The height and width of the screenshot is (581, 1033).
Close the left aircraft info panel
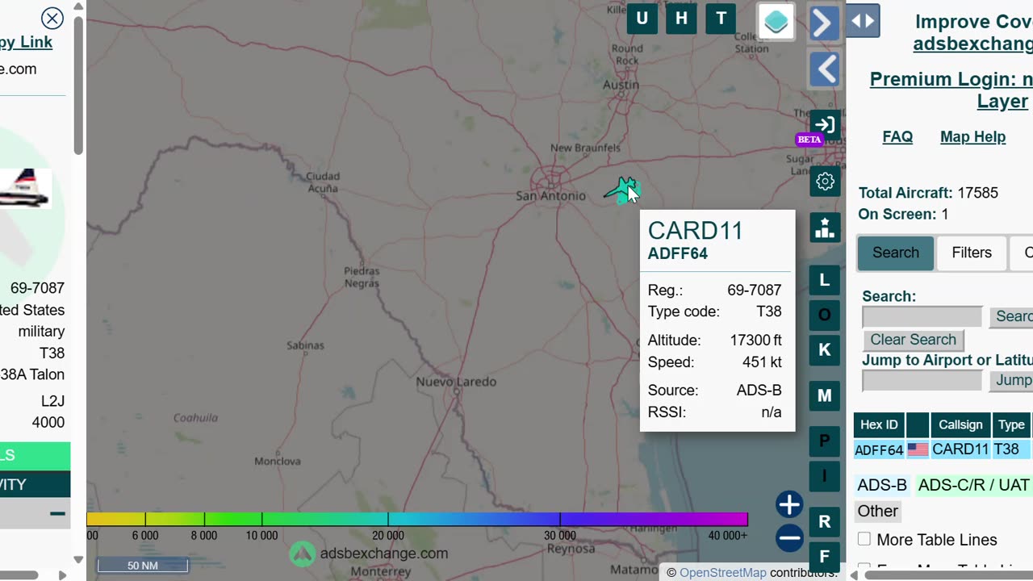52,19
